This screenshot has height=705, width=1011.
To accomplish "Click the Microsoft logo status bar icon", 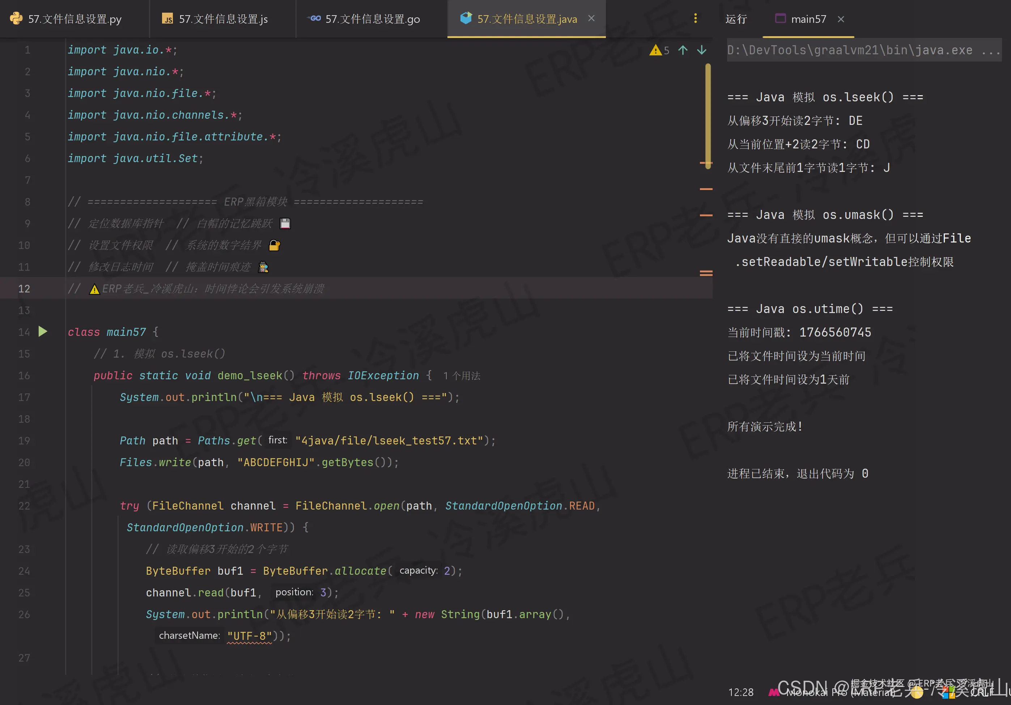I will pyautogui.click(x=949, y=692).
